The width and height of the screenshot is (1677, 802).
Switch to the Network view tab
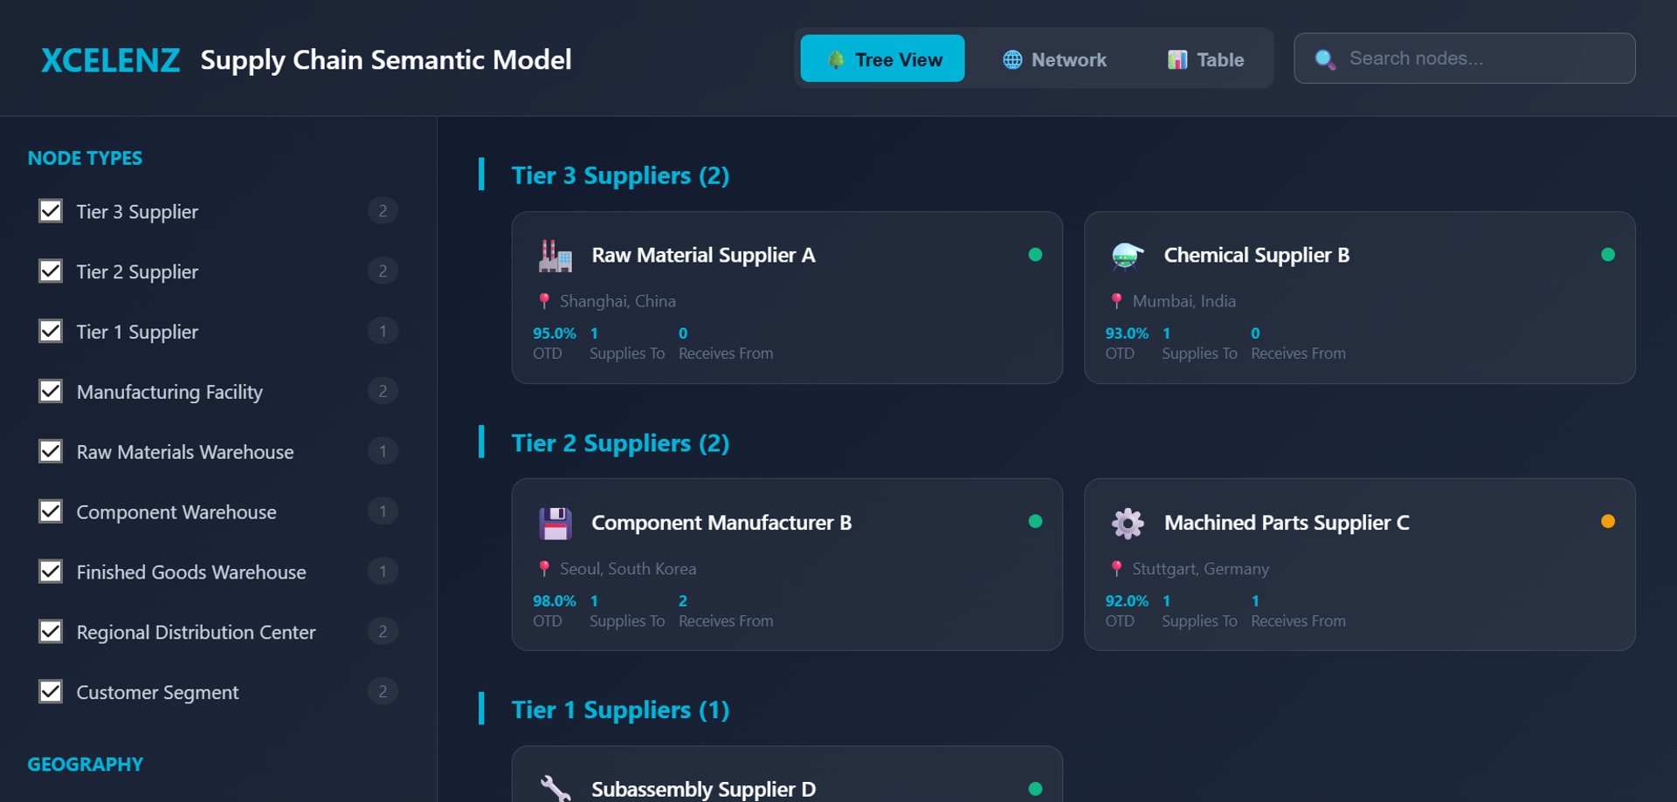(x=1054, y=59)
